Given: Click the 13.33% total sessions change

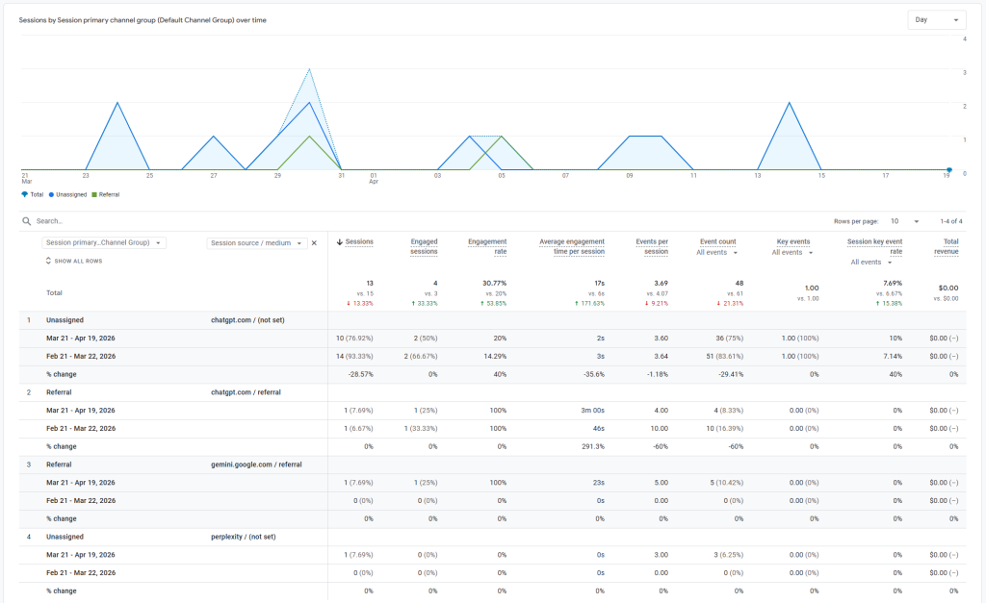Looking at the screenshot, I should coord(360,303).
